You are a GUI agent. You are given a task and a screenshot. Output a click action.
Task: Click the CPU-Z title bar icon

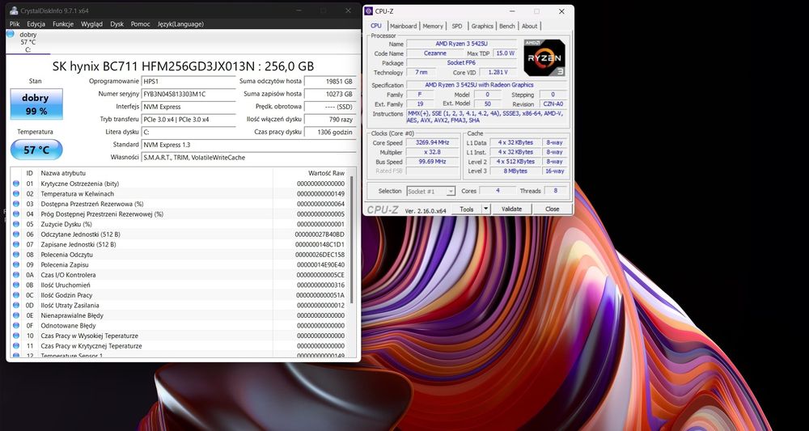[x=368, y=11]
